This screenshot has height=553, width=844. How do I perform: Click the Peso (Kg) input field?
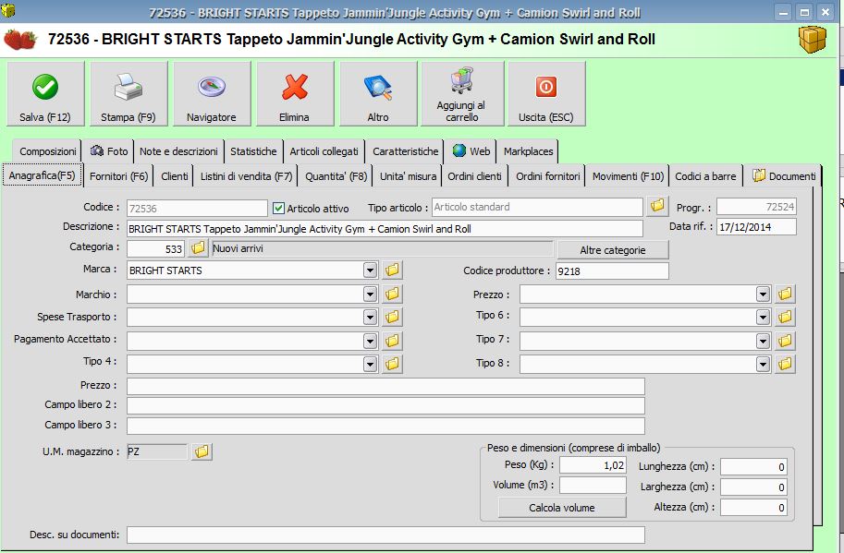pos(593,465)
